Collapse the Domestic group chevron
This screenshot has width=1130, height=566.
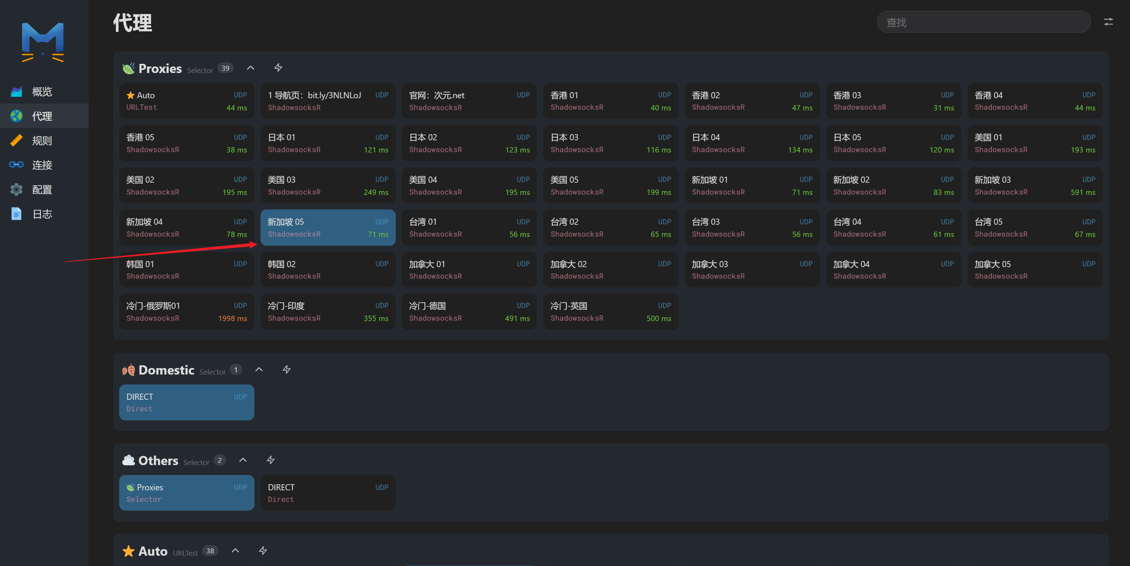[x=259, y=370]
